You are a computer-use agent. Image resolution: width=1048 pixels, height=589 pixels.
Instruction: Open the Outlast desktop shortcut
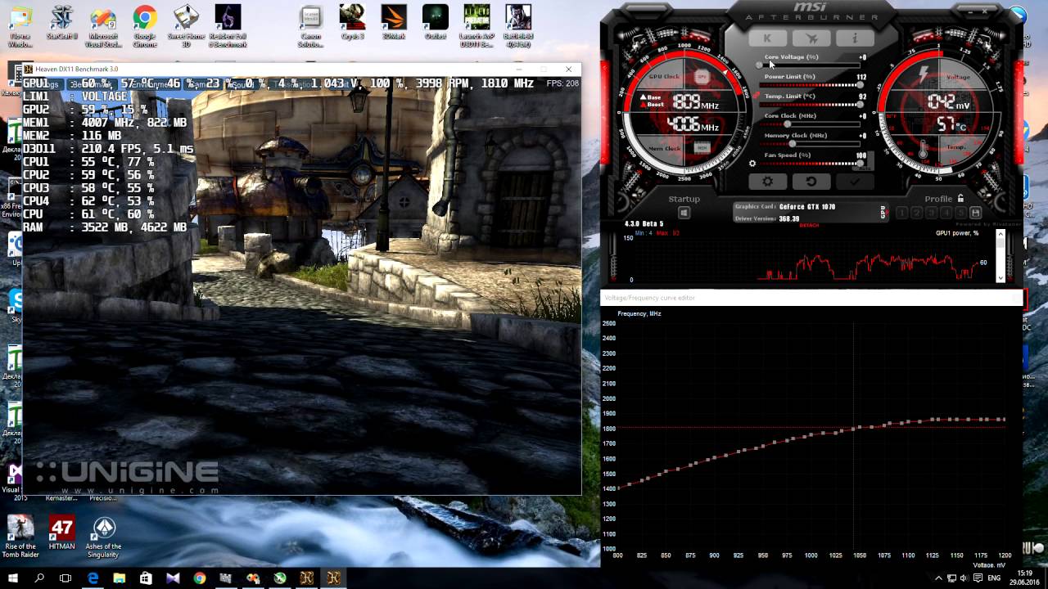click(x=435, y=23)
